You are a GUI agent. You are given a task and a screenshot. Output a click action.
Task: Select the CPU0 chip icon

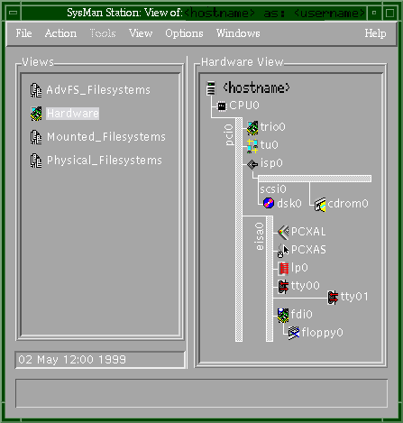tap(222, 106)
